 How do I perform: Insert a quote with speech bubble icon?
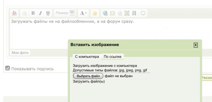click(x=143, y=13)
